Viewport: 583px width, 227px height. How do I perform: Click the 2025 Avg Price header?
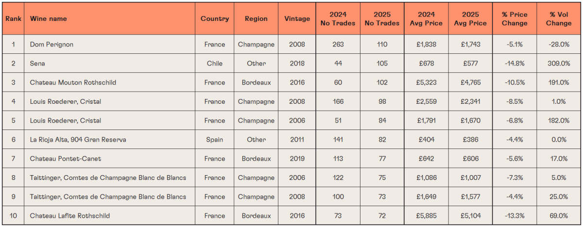(x=470, y=18)
